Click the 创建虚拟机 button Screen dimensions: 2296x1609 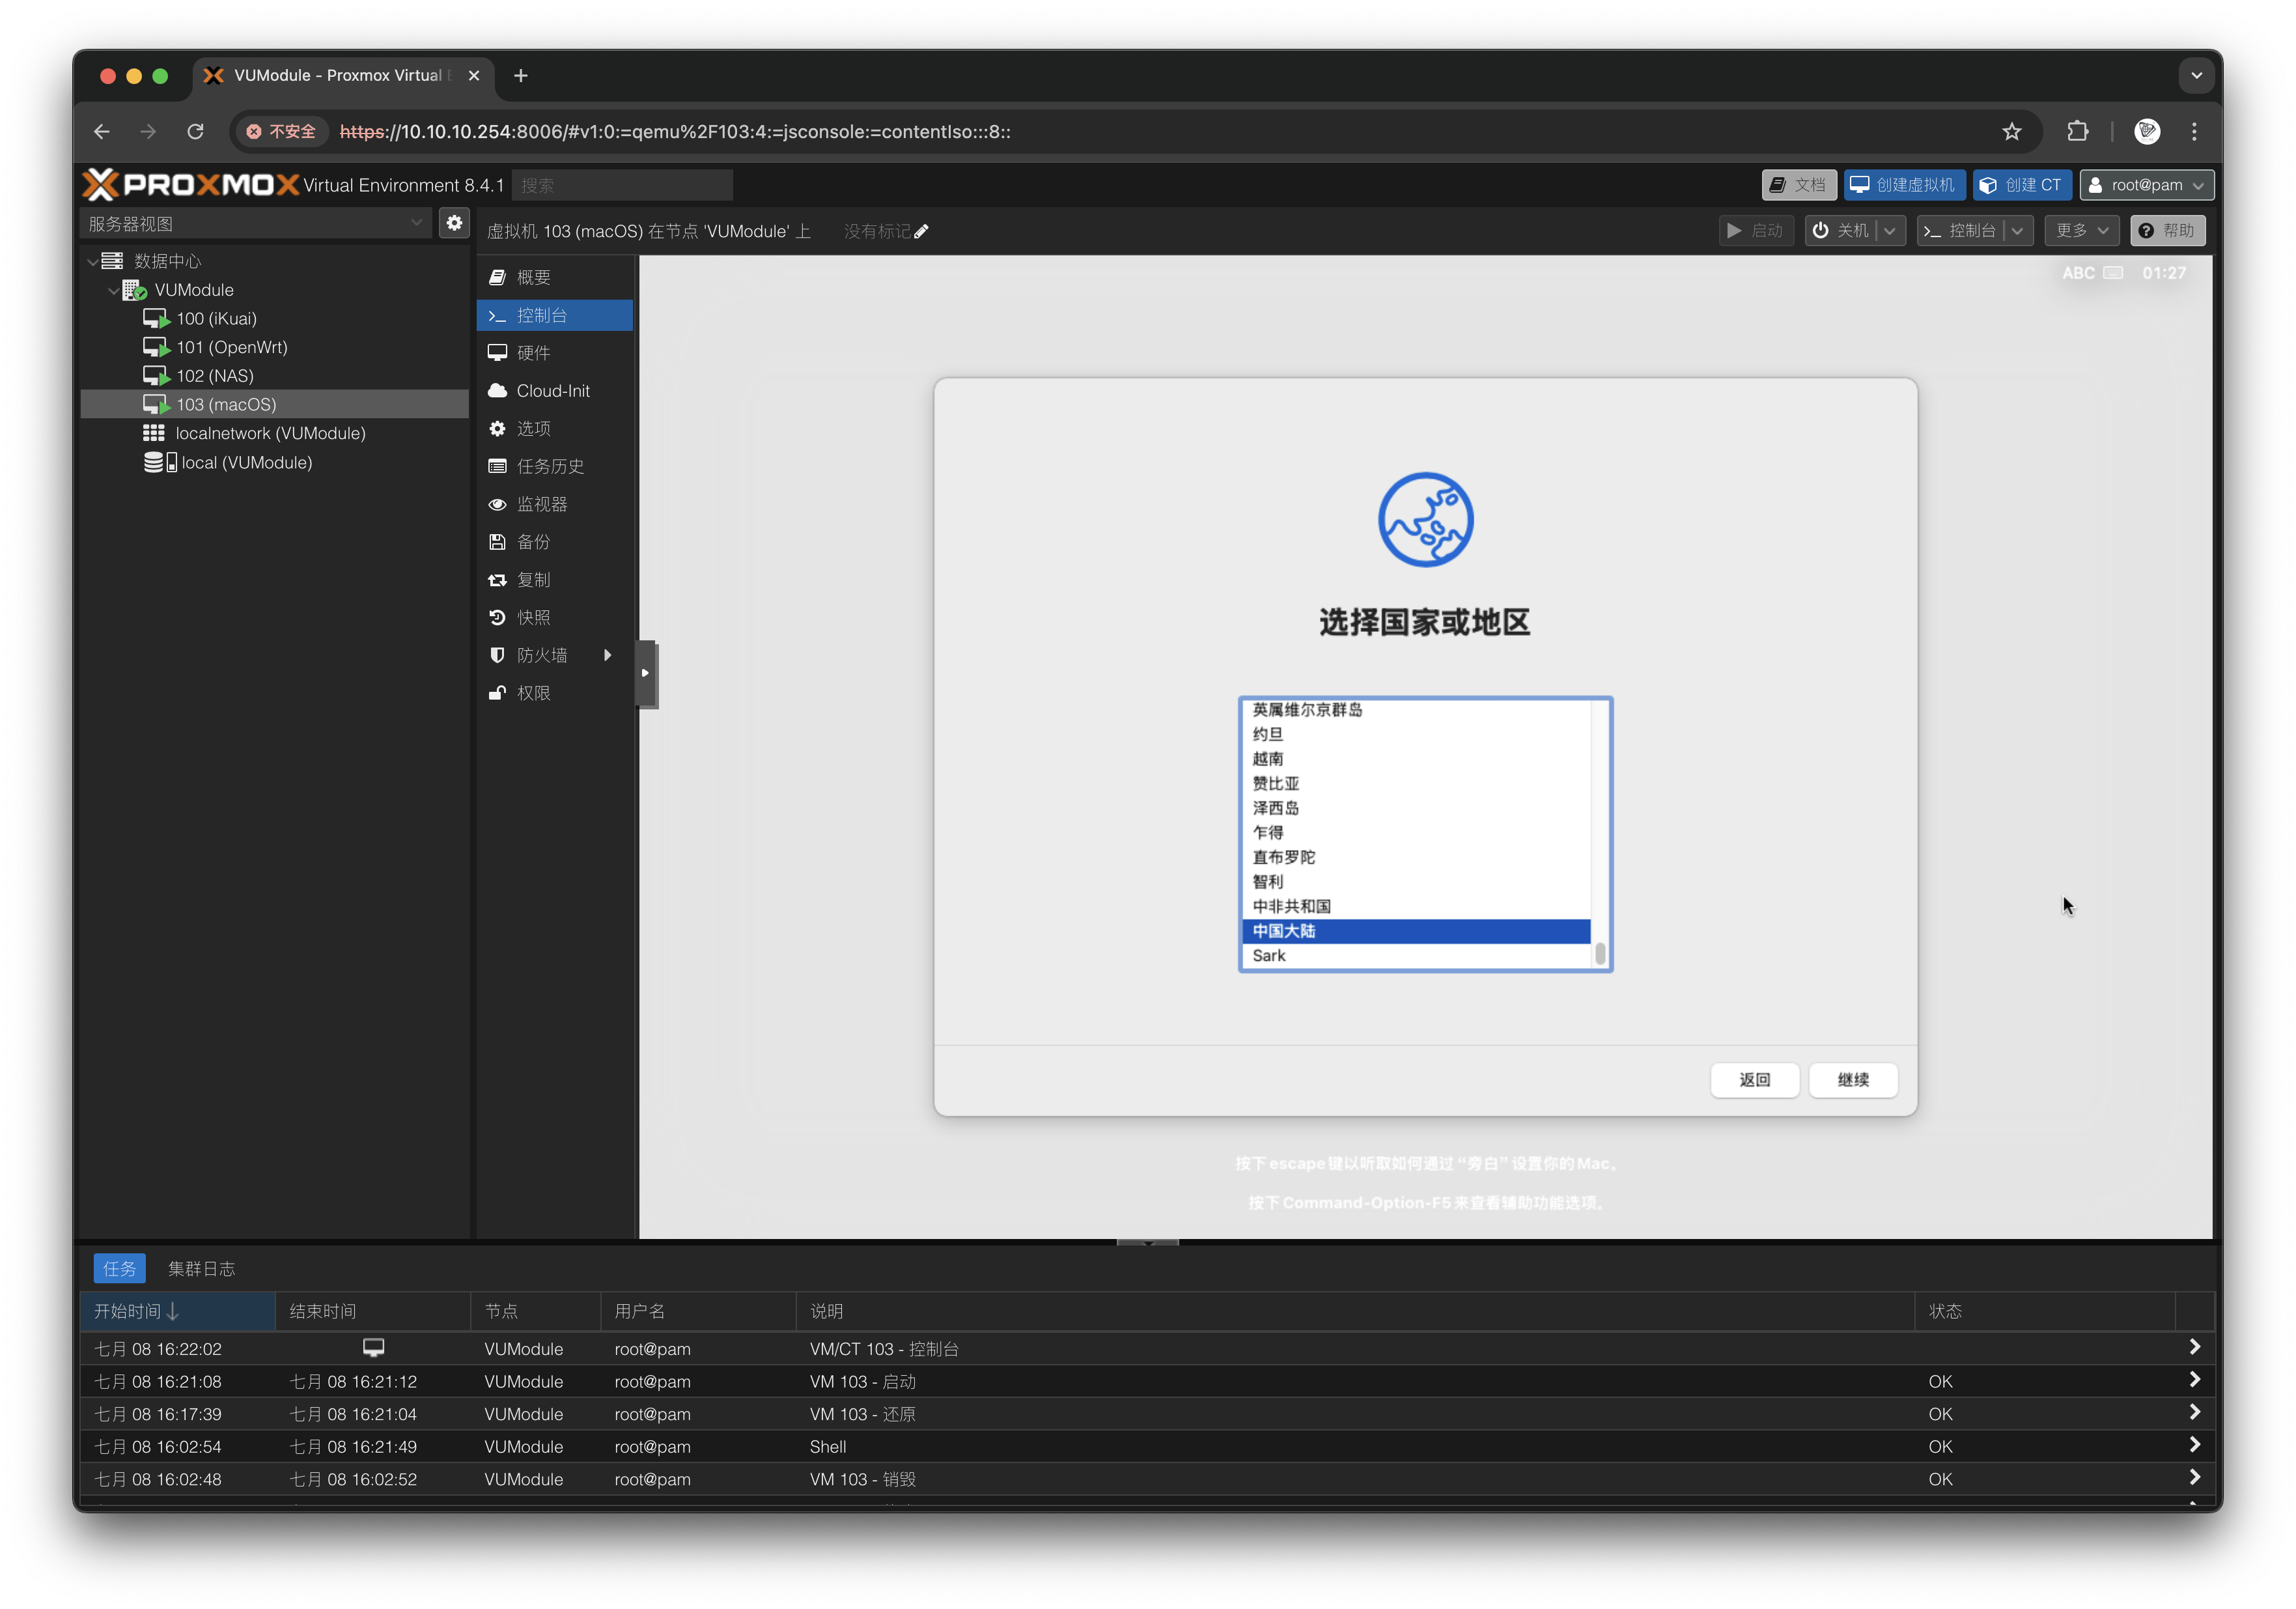click(1904, 185)
